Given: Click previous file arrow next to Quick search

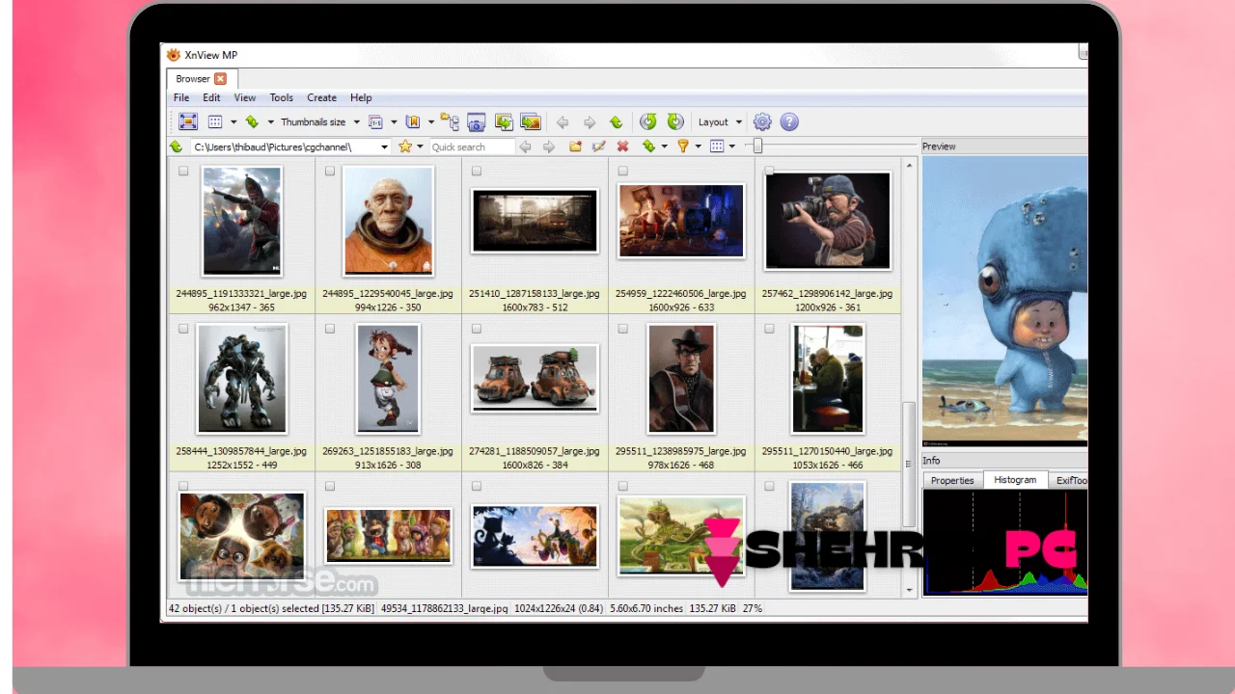Looking at the screenshot, I should pos(525,147).
